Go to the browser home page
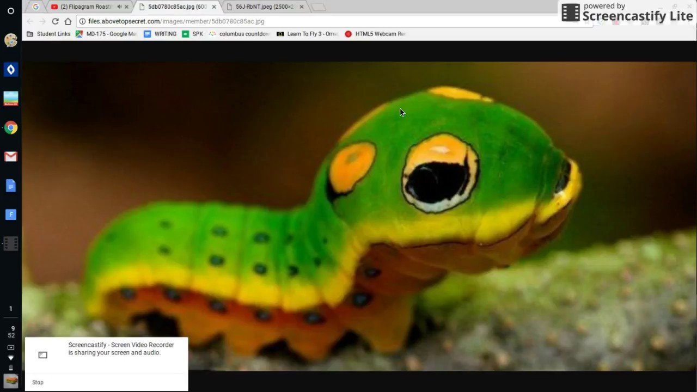Screen dimensions: 697x392 click(68, 21)
